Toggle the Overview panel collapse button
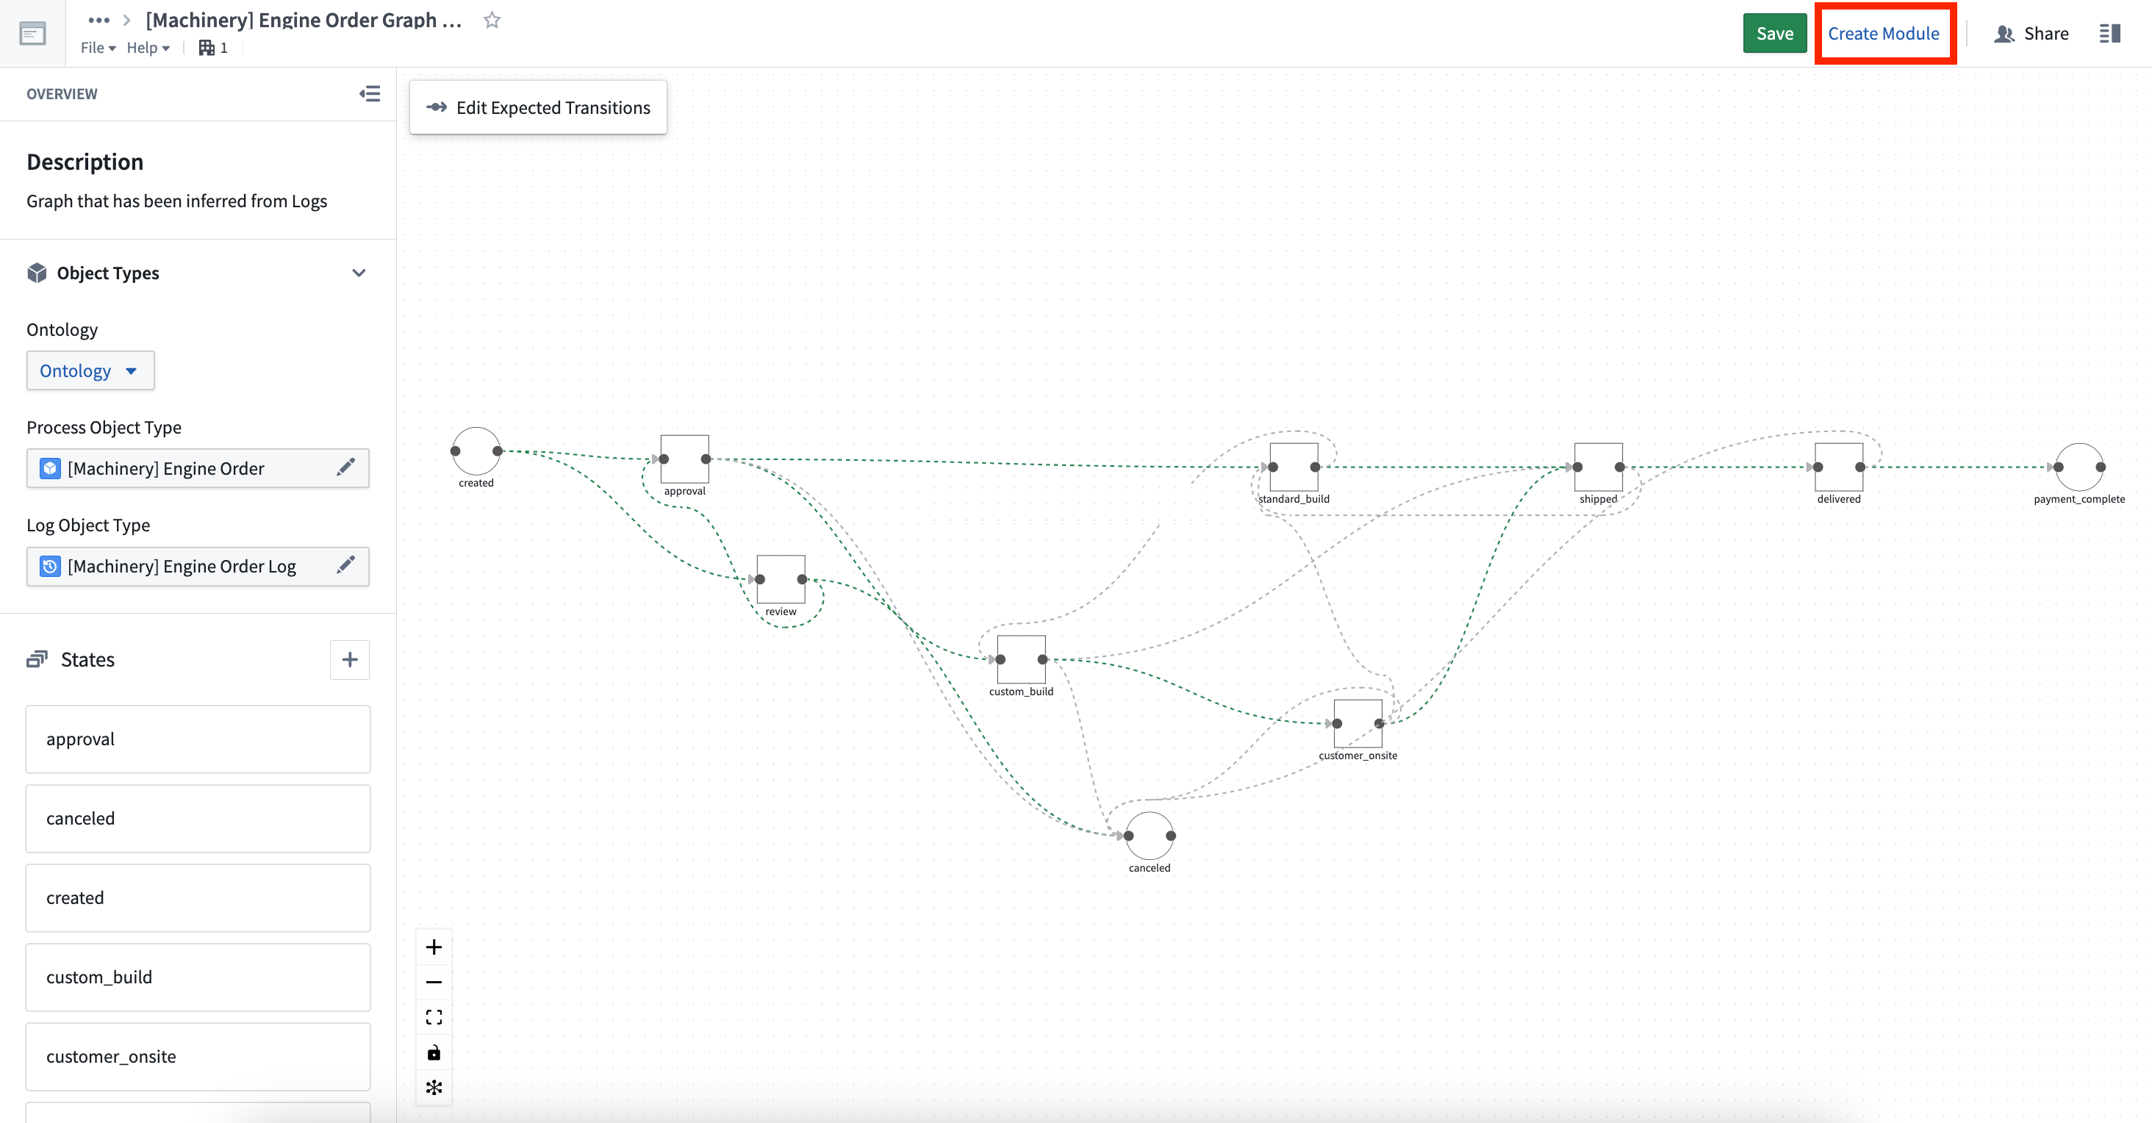 [370, 93]
